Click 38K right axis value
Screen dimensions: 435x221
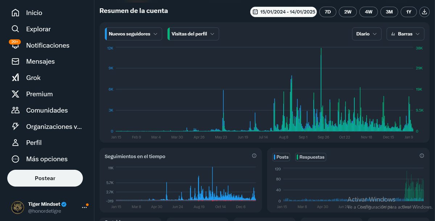419,48
